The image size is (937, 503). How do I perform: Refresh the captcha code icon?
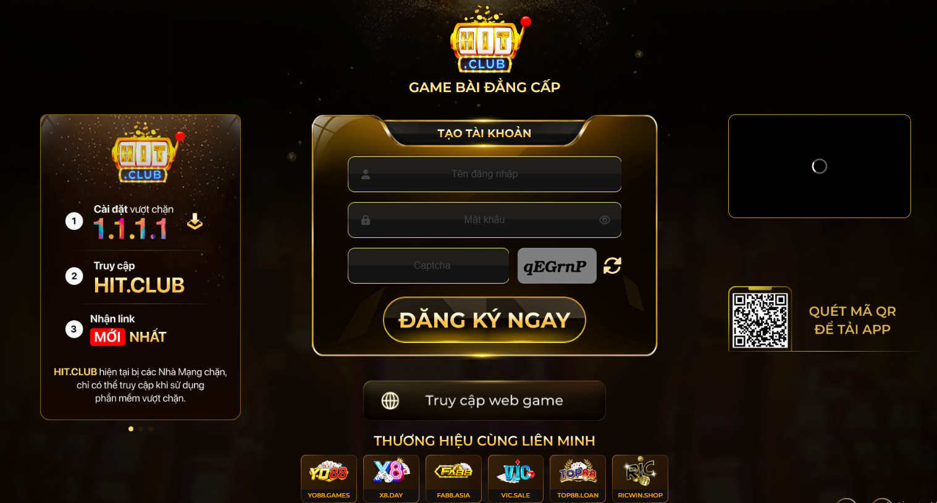(x=612, y=266)
